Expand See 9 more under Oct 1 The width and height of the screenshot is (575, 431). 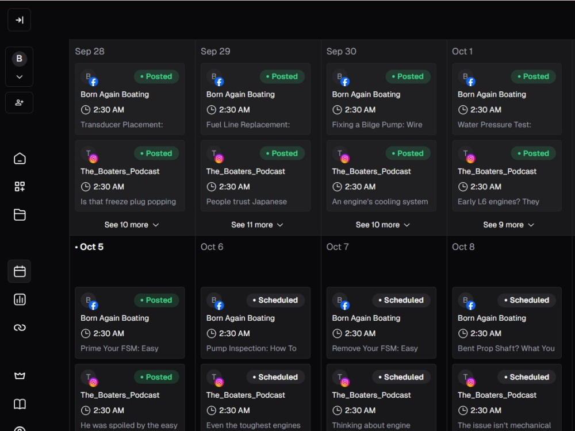[x=508, y=225]
